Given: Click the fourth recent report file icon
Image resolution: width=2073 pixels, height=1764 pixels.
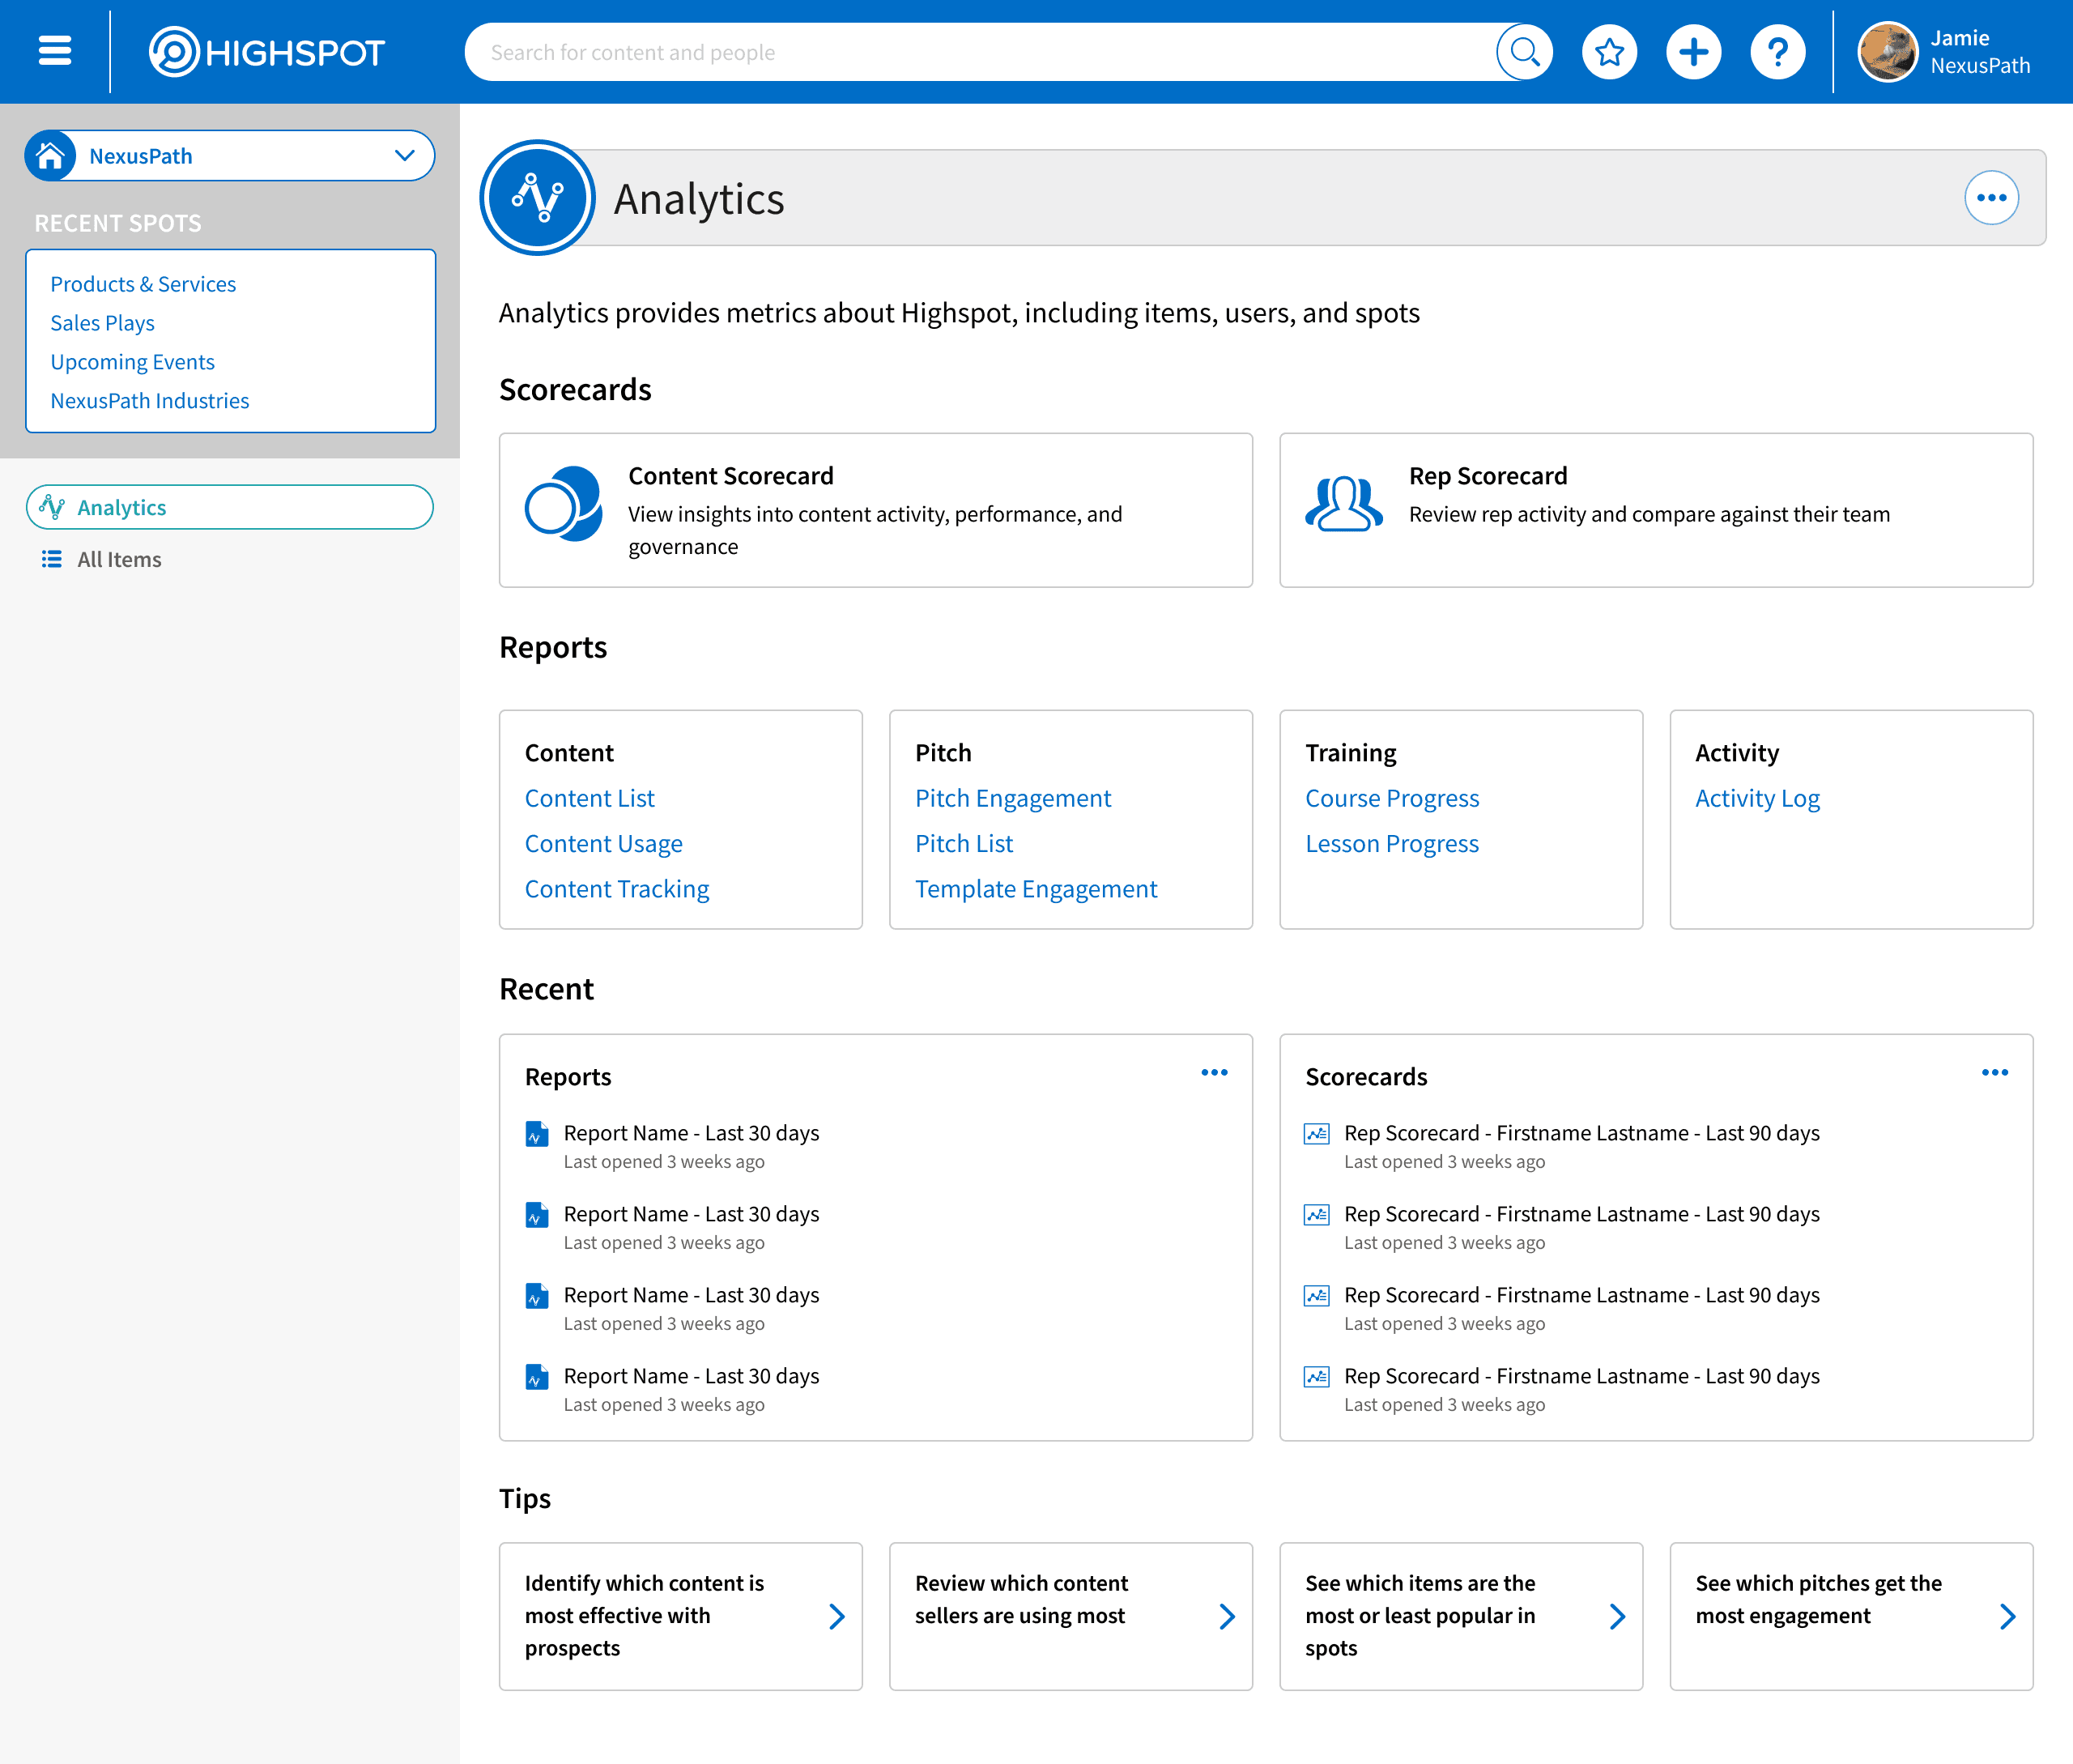Looking at the screenshot, I should click(537, 1377).
